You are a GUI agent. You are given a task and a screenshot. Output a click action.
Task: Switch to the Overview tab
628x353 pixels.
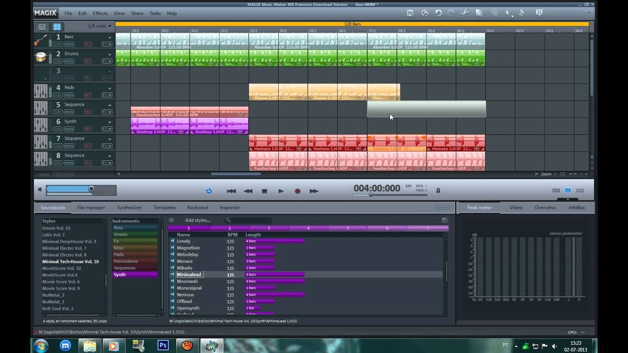click(x=545, y=208)
